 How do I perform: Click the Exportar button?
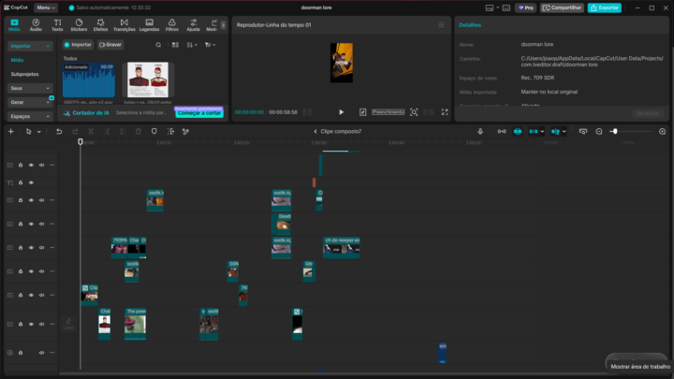click(x=605, y=7)
